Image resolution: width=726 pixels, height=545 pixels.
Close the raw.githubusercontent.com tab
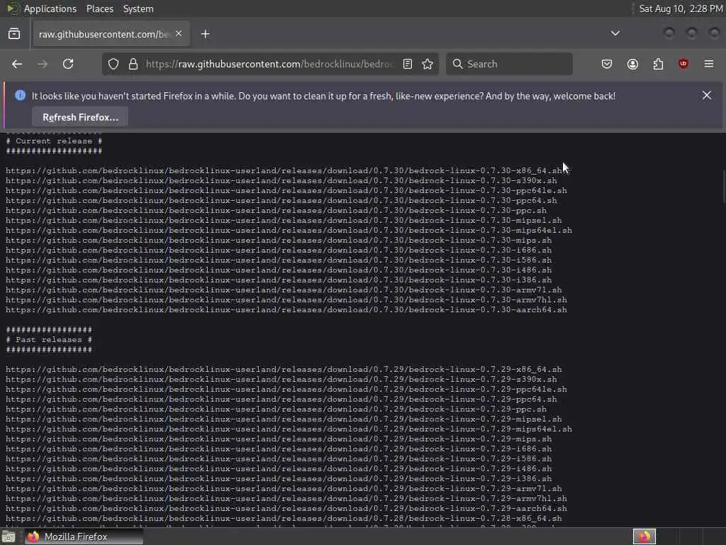179,34
